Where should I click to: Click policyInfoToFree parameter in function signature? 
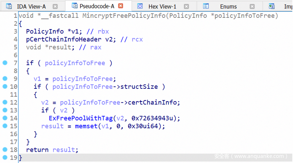tap(245, 16)
